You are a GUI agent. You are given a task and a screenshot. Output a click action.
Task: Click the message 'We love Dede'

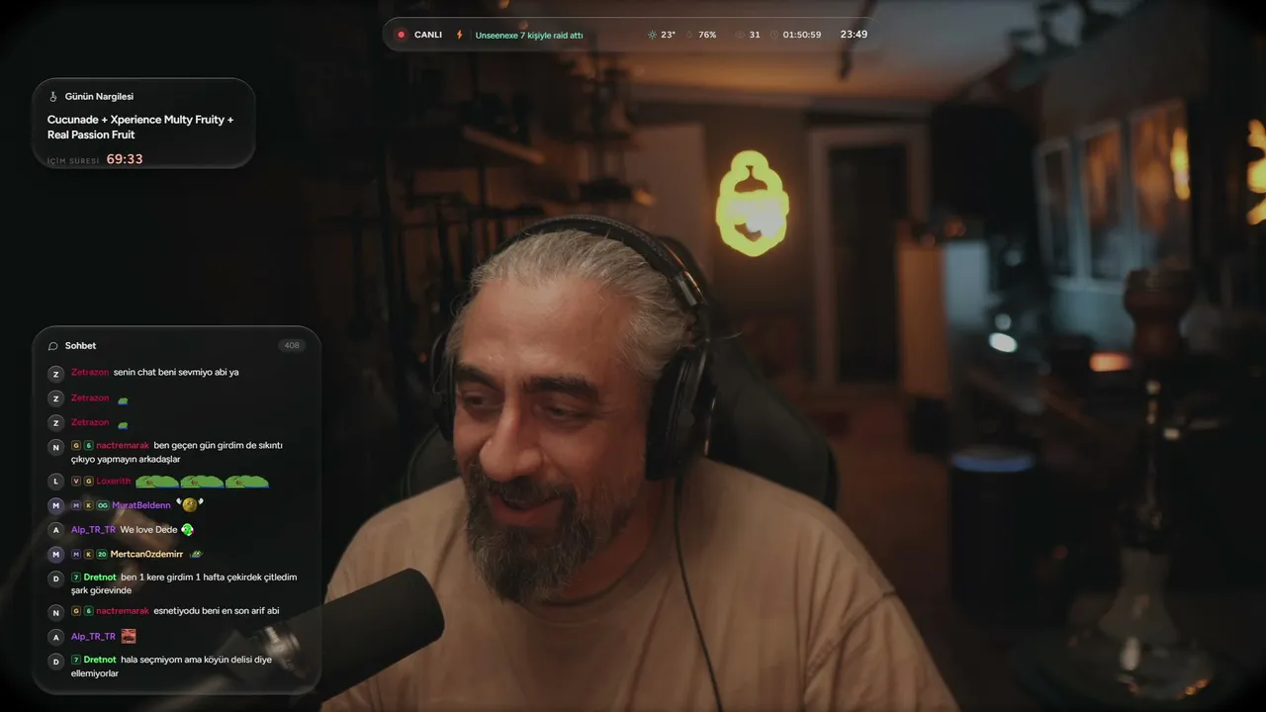tap(148, 529)
